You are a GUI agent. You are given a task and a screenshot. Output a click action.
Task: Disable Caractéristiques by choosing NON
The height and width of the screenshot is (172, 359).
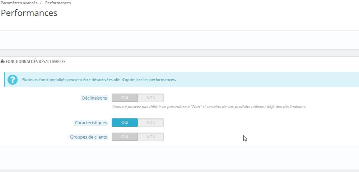pyautogui.click(x=151, y=123)
